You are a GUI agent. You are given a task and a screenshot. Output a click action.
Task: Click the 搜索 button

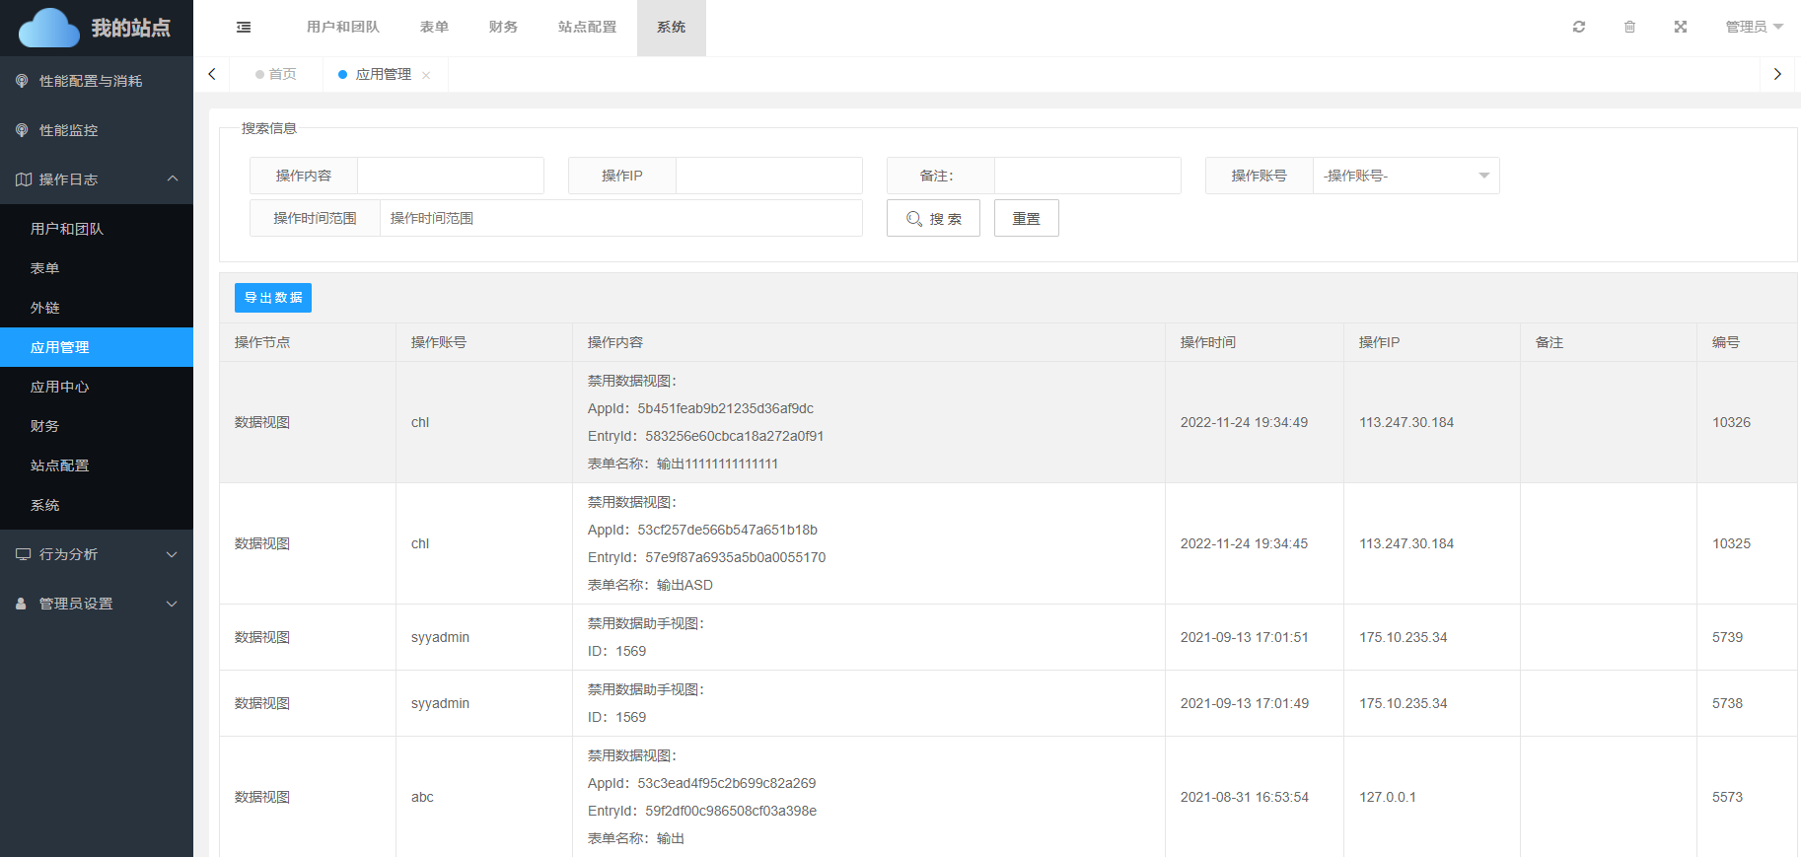tap(933, 219)
